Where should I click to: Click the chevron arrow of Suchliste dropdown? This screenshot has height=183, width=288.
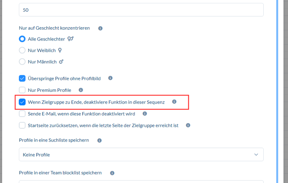[x=256, y=155]
